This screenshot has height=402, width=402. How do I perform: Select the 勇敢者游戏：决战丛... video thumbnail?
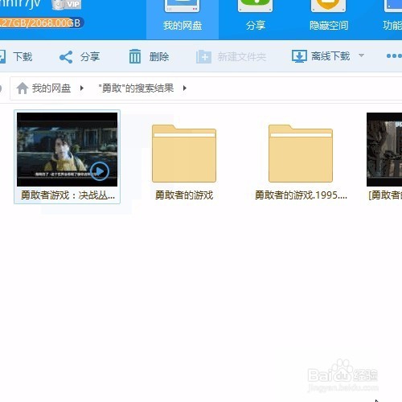67,150
